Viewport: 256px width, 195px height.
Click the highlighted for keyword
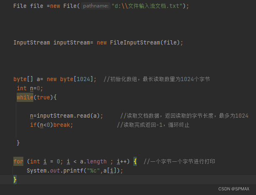coord(18,161)
